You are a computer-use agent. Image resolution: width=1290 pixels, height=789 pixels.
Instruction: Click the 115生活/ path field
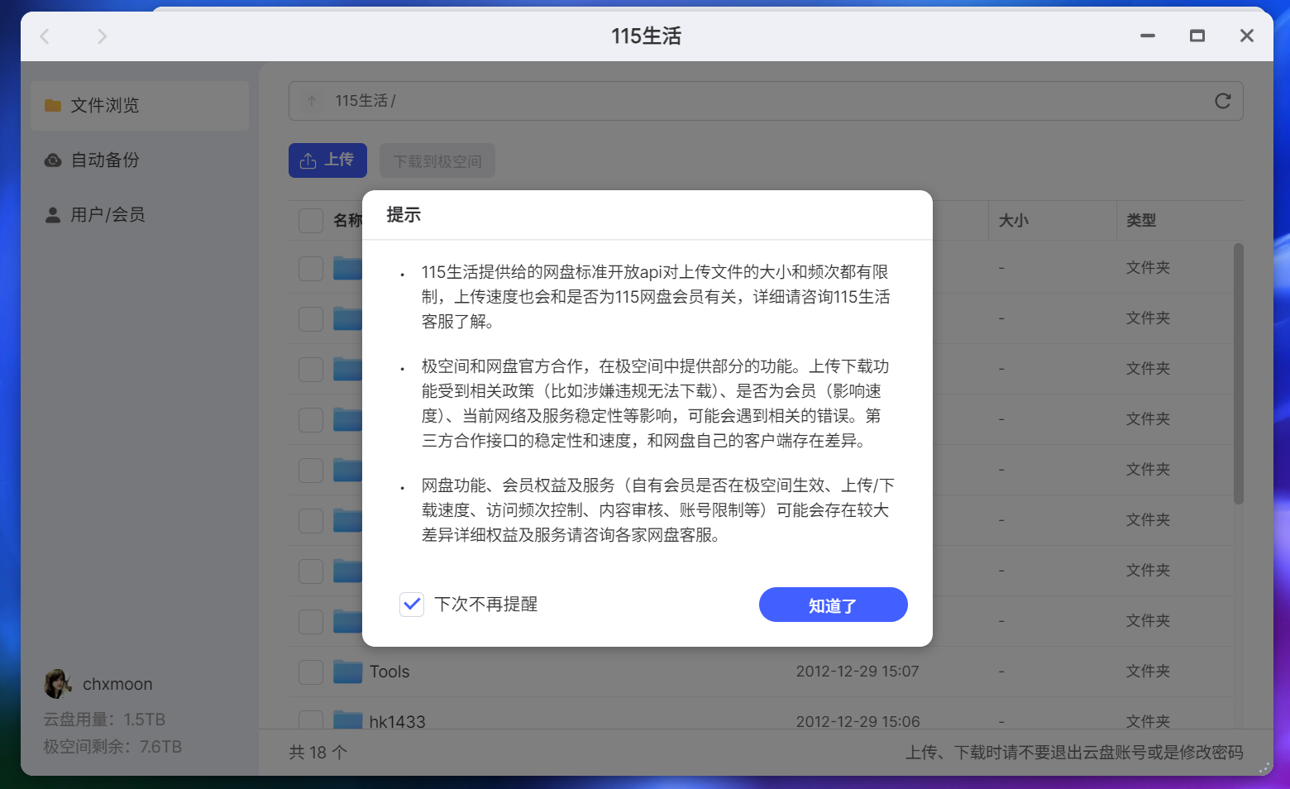coord(765,101)
